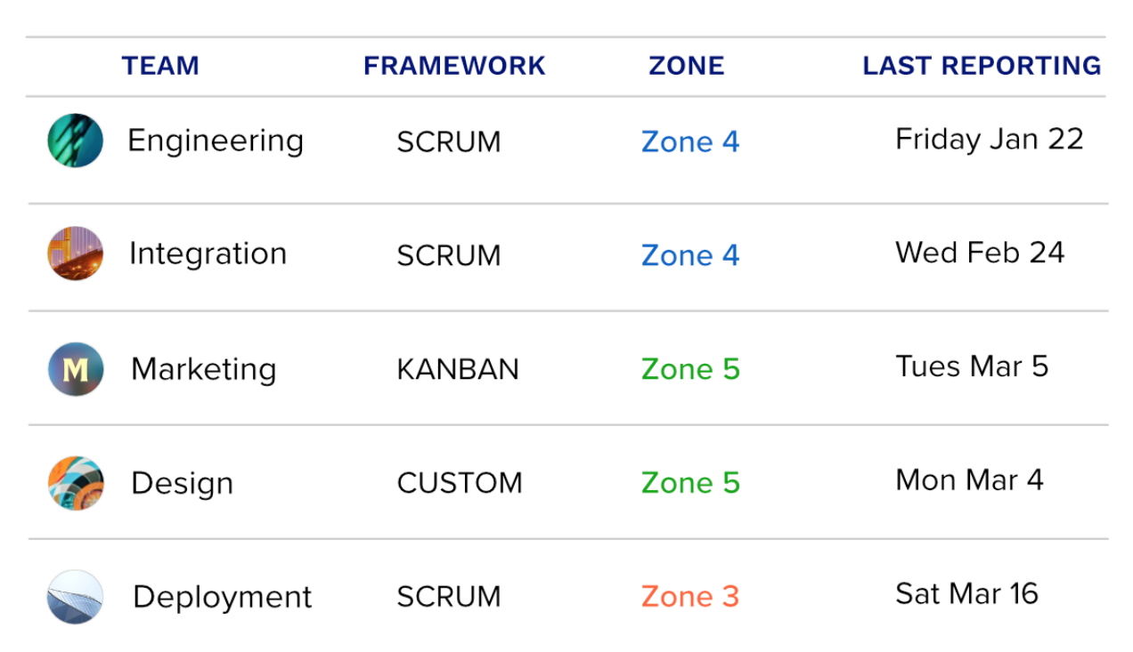Select the KANBAN framework cell
1133x652 pixels.
pyautogui.click(x=458, y=369)
